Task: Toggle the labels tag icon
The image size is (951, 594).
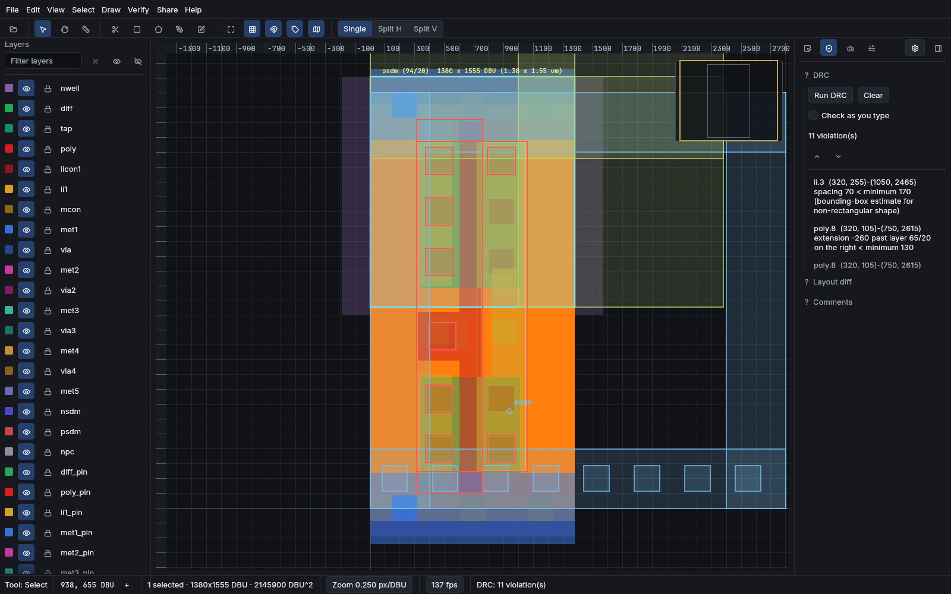Action: [x=295, y=29]
